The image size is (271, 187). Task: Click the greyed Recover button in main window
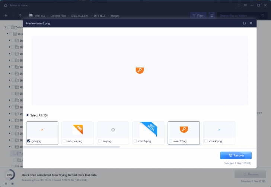tap(250, 174)
